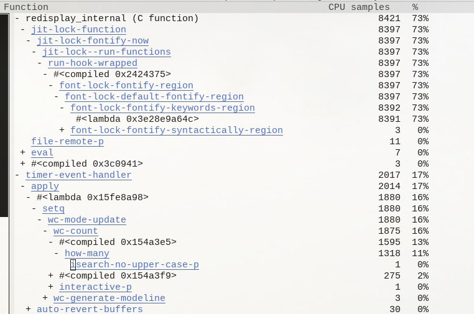The width and height of the screenshot is (474, 314).
Task: Expand the auto-revert-buffers entry
Action: [29, 309]
